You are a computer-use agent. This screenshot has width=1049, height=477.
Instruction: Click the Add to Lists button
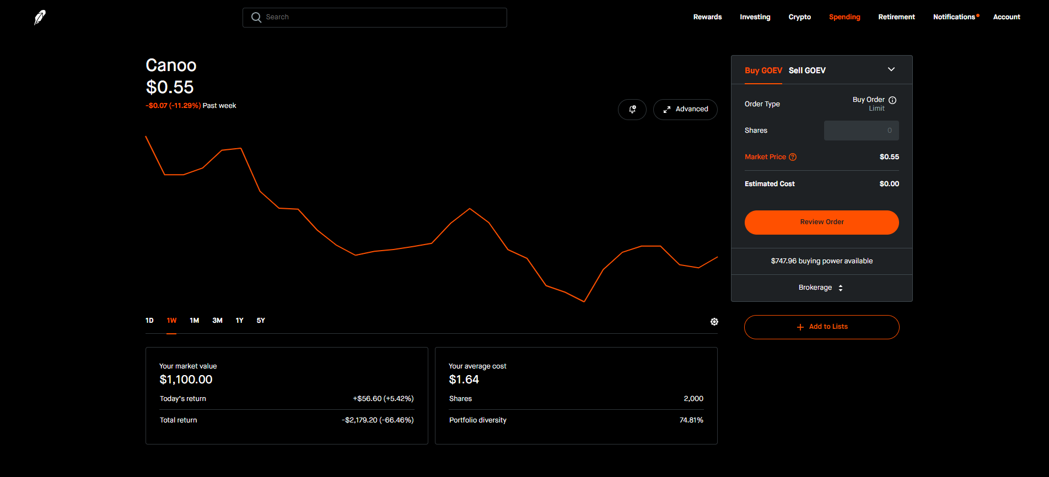[821, 327]
